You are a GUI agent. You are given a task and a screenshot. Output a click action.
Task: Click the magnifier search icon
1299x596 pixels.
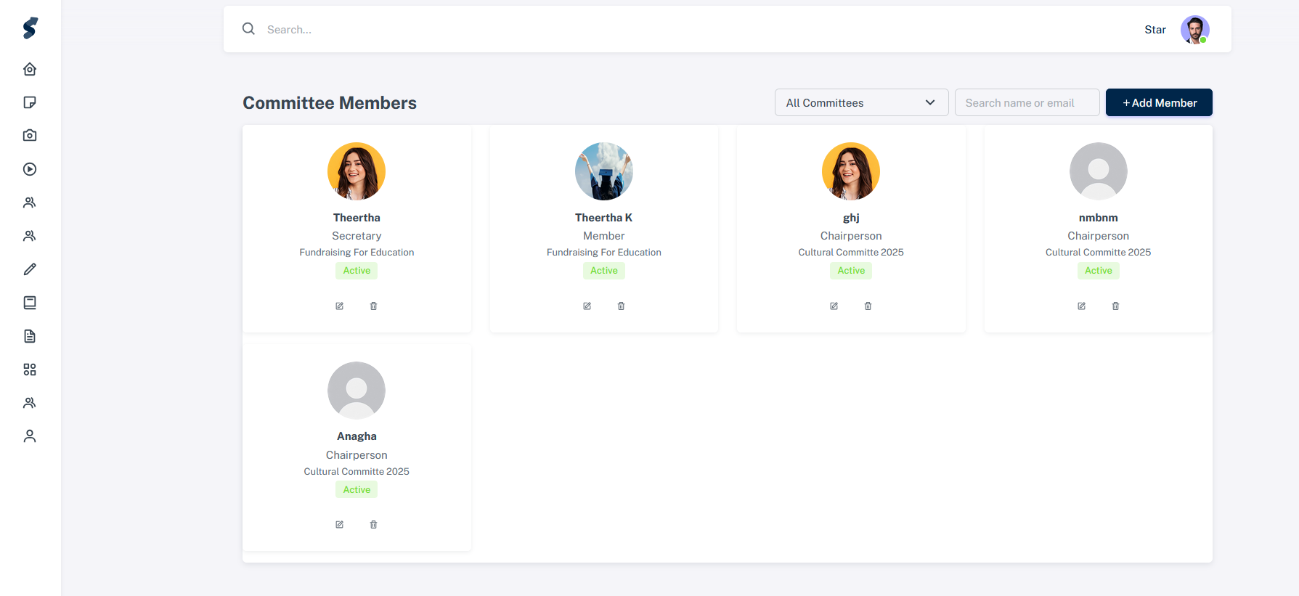[x=248, y=29]
